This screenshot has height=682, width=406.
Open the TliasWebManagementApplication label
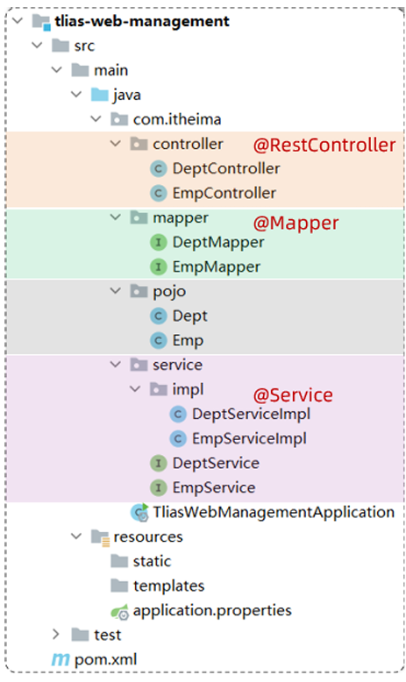point(274,513)
